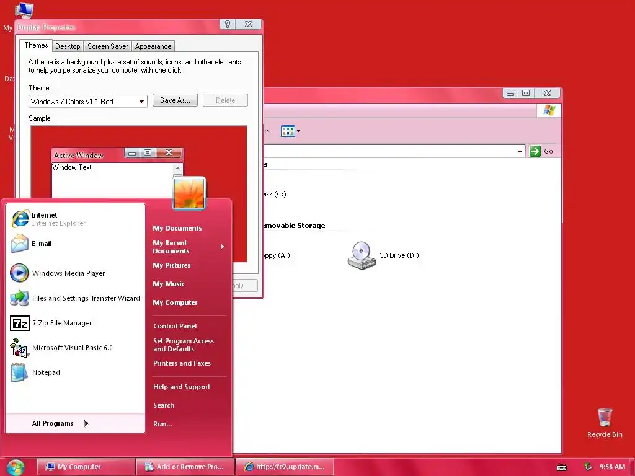Click the Removable Storage group heading

coord(295,226)
